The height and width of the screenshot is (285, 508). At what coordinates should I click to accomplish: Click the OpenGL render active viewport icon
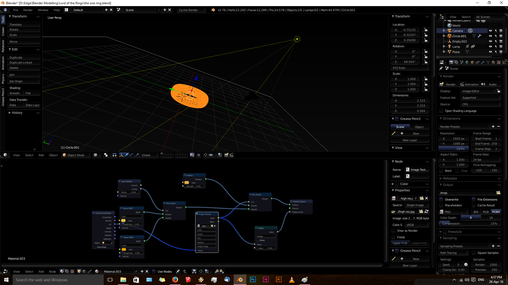coord(226,155)
